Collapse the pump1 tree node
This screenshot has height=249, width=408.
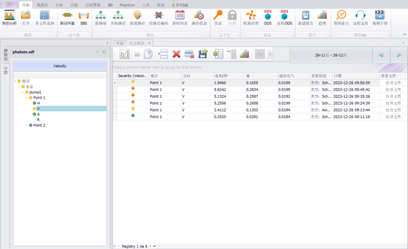[23, 92]
